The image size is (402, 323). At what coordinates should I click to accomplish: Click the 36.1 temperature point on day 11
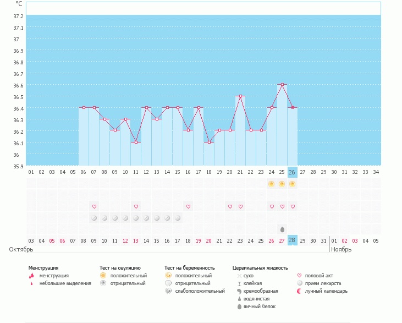click(x=136, y=143)
